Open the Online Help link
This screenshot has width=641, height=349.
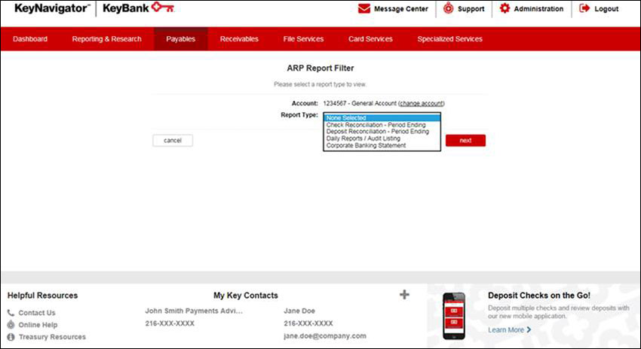point(38,324)
